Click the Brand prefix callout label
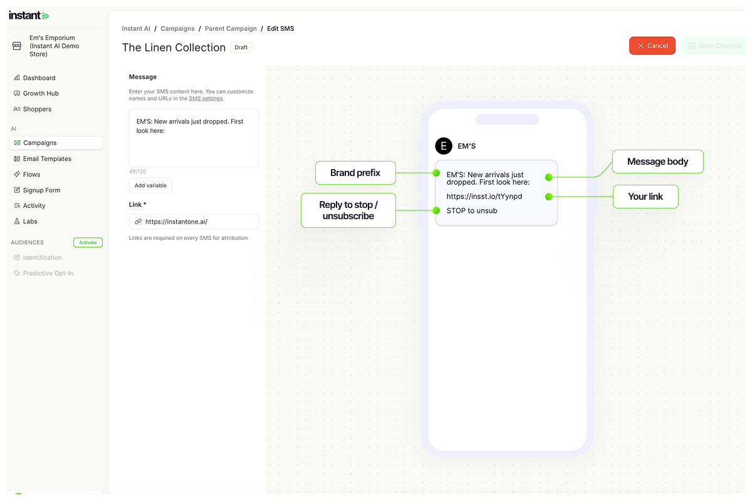The width and height of the screenshot is (752, 501). [355, 173]
